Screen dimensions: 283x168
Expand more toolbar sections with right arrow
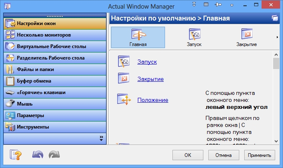(277, 37)
